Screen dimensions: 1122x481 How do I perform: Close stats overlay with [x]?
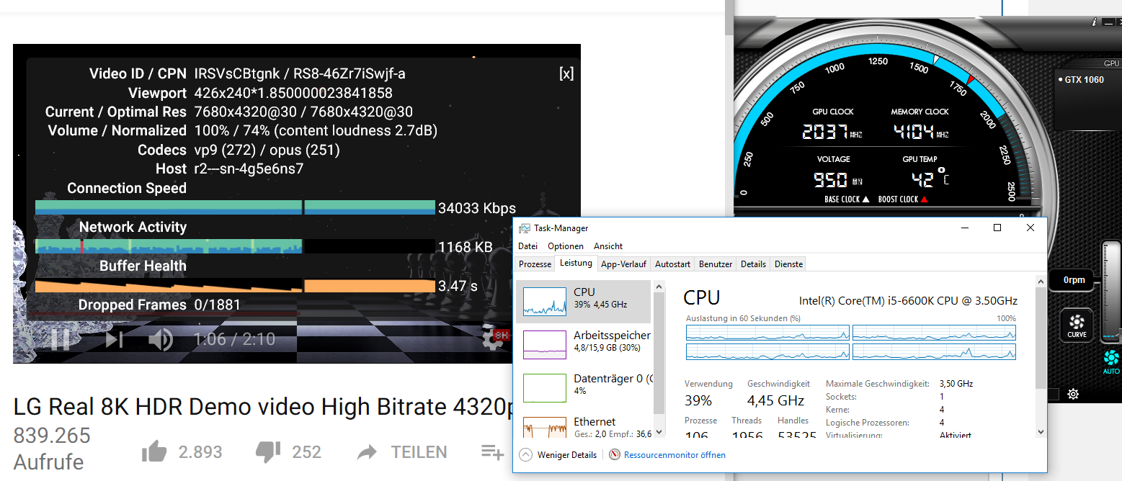click(566, 73)
